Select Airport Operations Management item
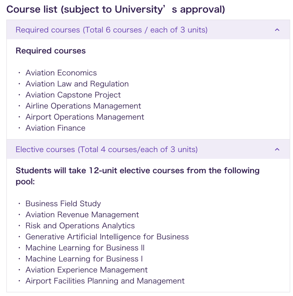 click(x=85, y=117)
